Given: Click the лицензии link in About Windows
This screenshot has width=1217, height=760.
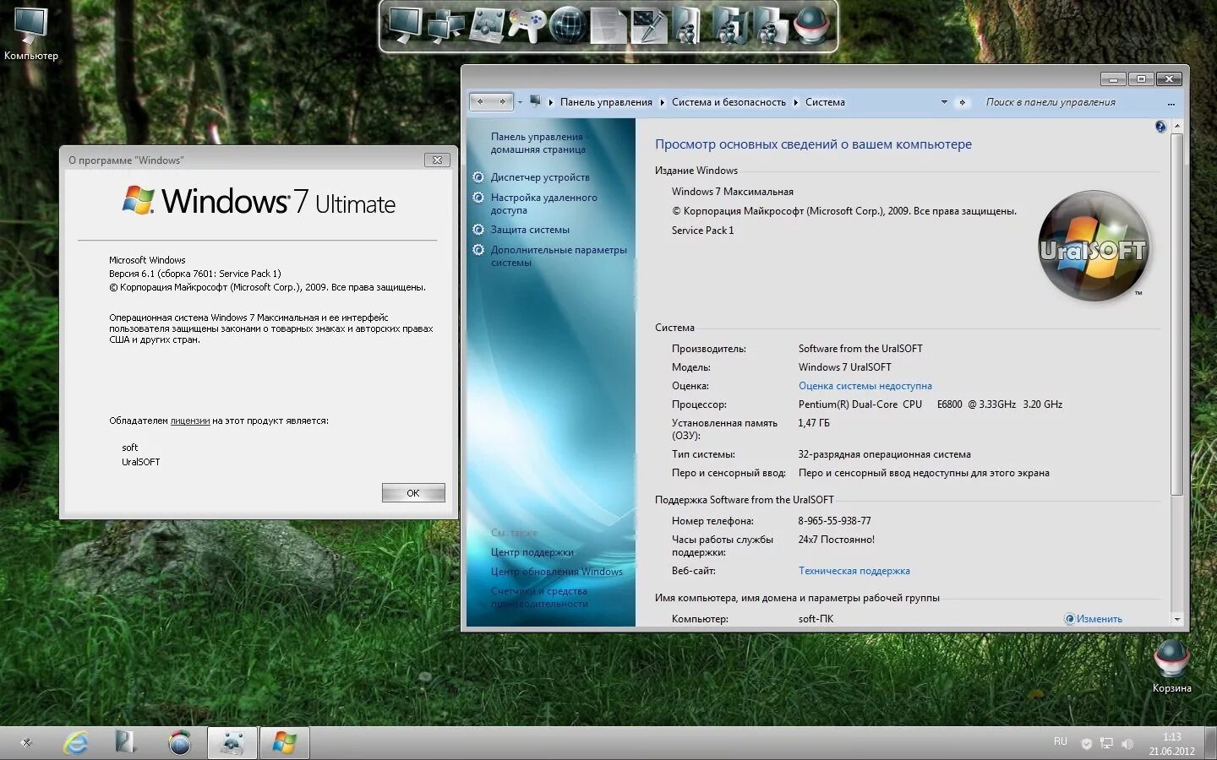Looking at the screenshot, I should [190, 421].
